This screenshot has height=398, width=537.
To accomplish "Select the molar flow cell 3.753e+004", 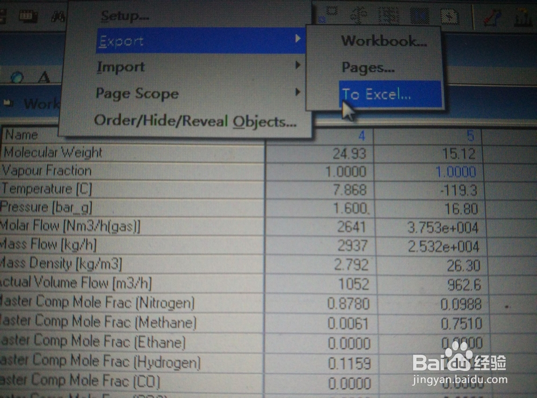I will [x=443, y=228].
